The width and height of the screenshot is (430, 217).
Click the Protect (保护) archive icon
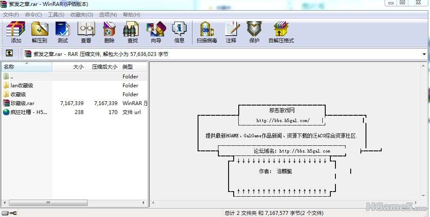254,32
